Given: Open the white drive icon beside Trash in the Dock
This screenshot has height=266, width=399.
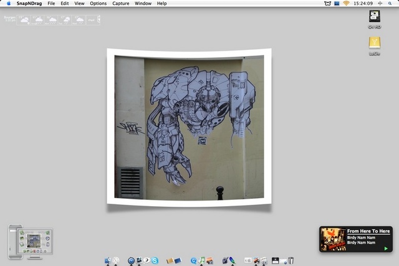Looking at the screenshot, I should click(283, 261).
